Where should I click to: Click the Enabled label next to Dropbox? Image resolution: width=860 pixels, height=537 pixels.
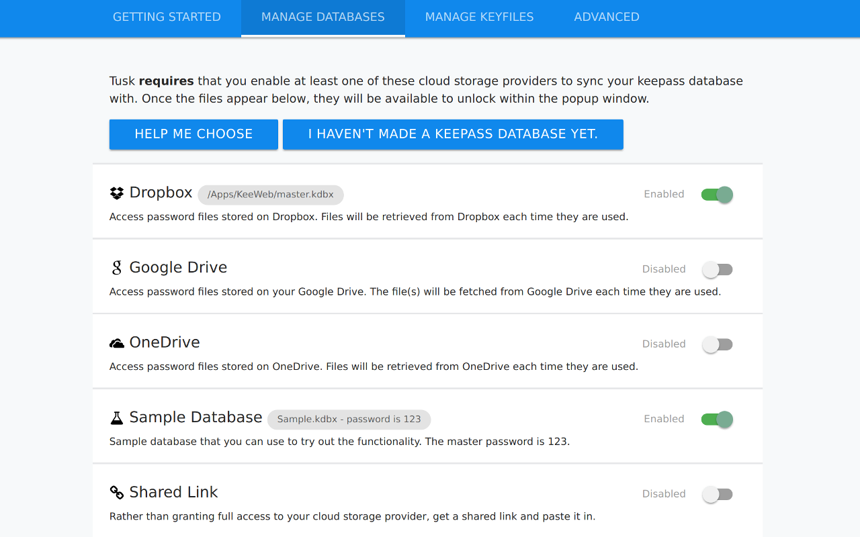click(664, 194)
